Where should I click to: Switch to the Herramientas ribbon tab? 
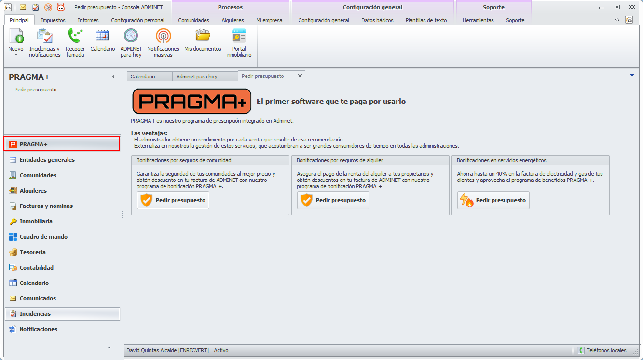coord(478,20)
